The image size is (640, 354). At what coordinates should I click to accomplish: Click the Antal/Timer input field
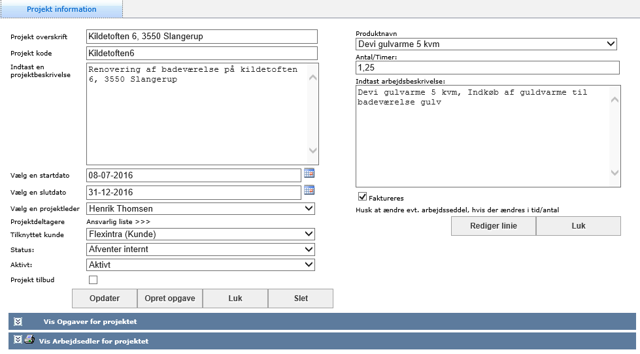487,68
